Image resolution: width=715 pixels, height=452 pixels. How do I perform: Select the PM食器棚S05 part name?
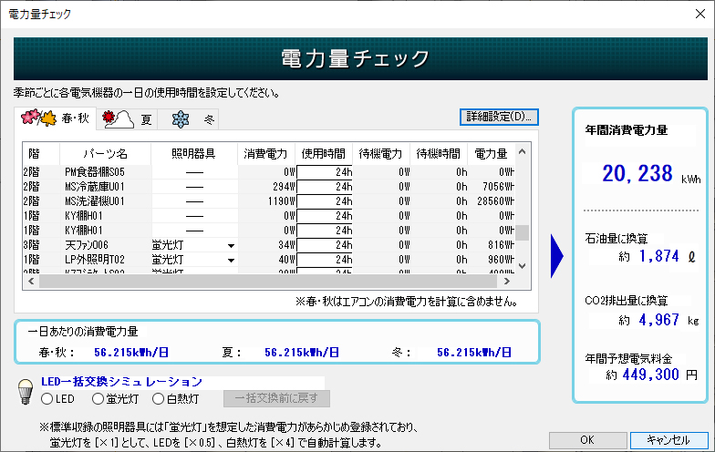(95, 172)
